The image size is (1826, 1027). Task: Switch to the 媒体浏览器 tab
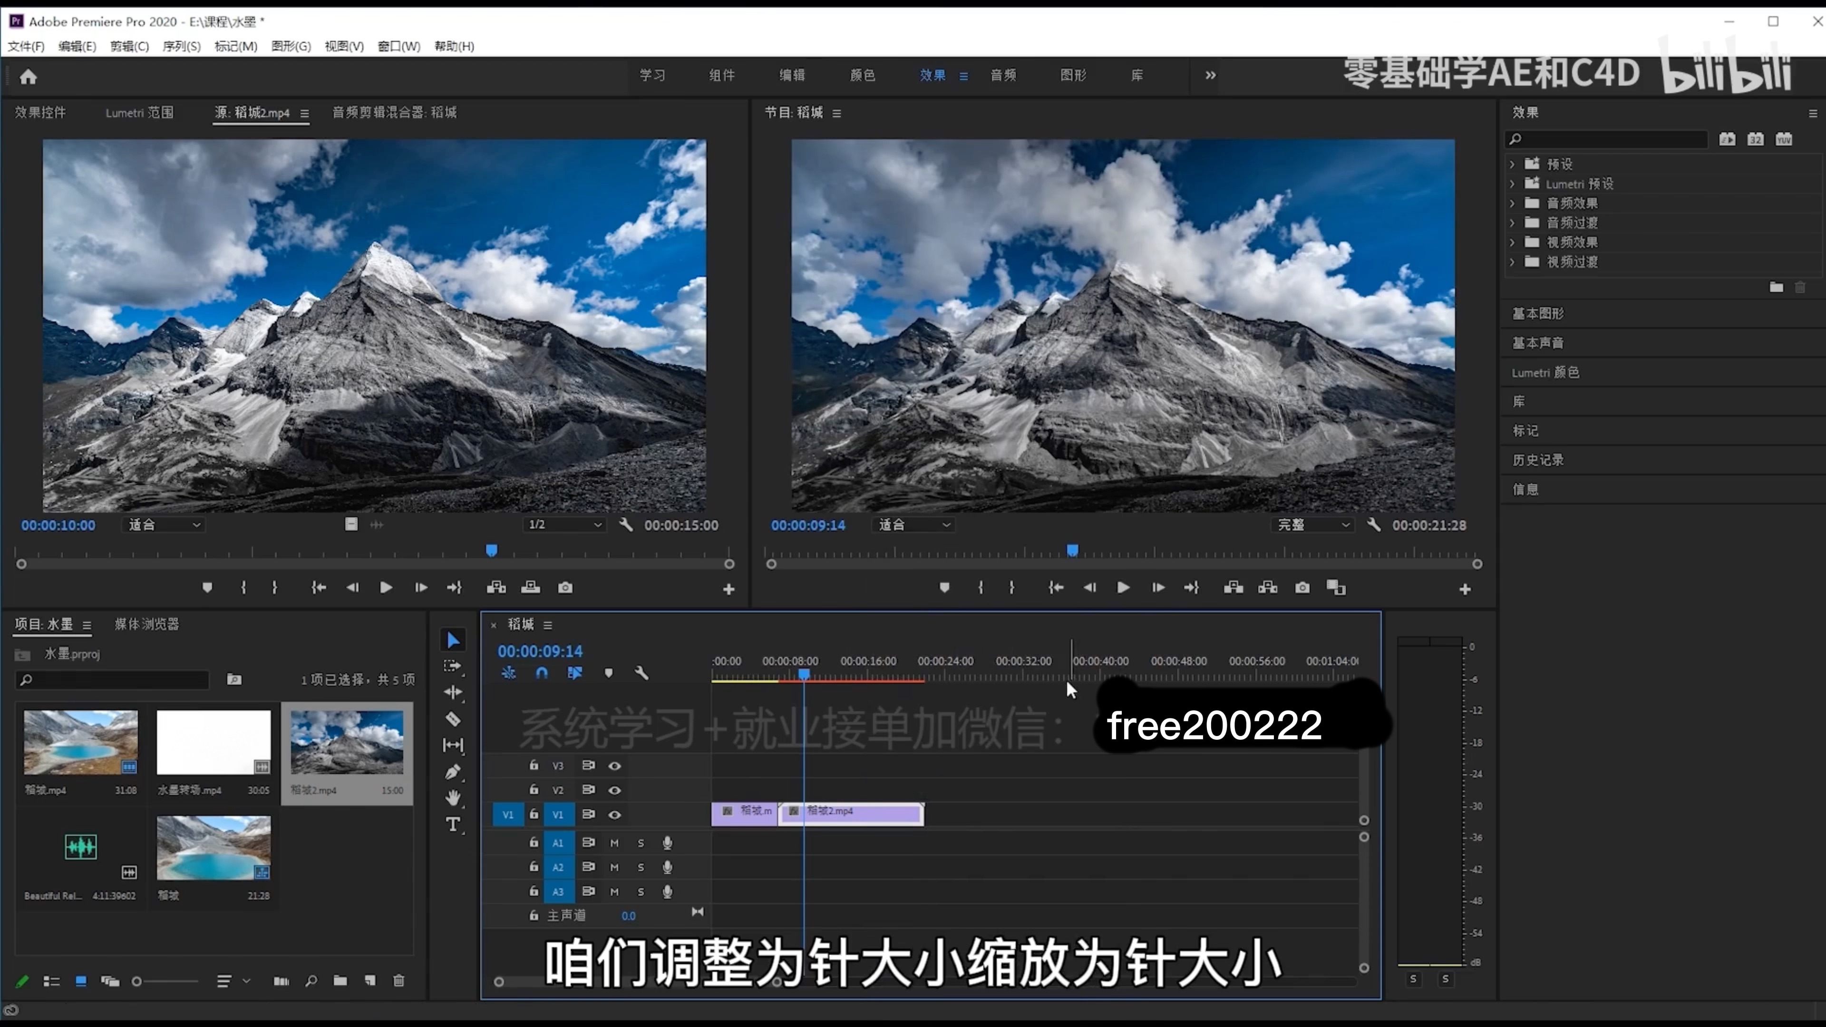click(x=147, y=624)
